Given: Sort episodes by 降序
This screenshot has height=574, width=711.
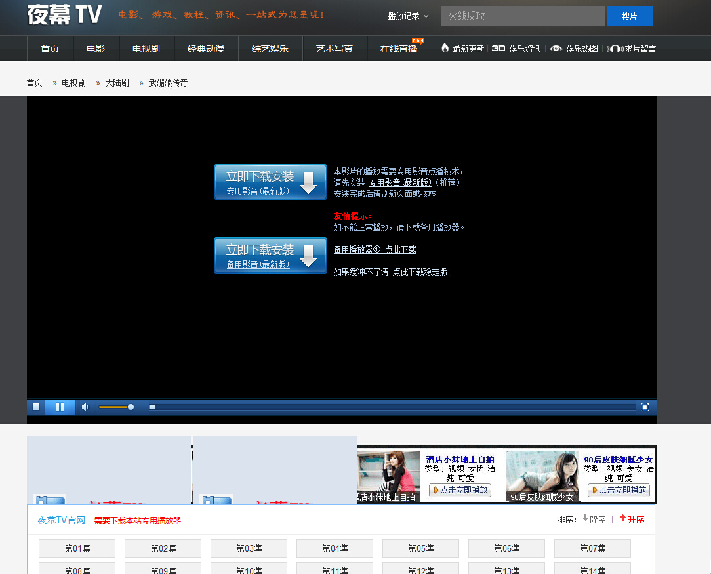Looking at the screenshot, I should (594, 520).
